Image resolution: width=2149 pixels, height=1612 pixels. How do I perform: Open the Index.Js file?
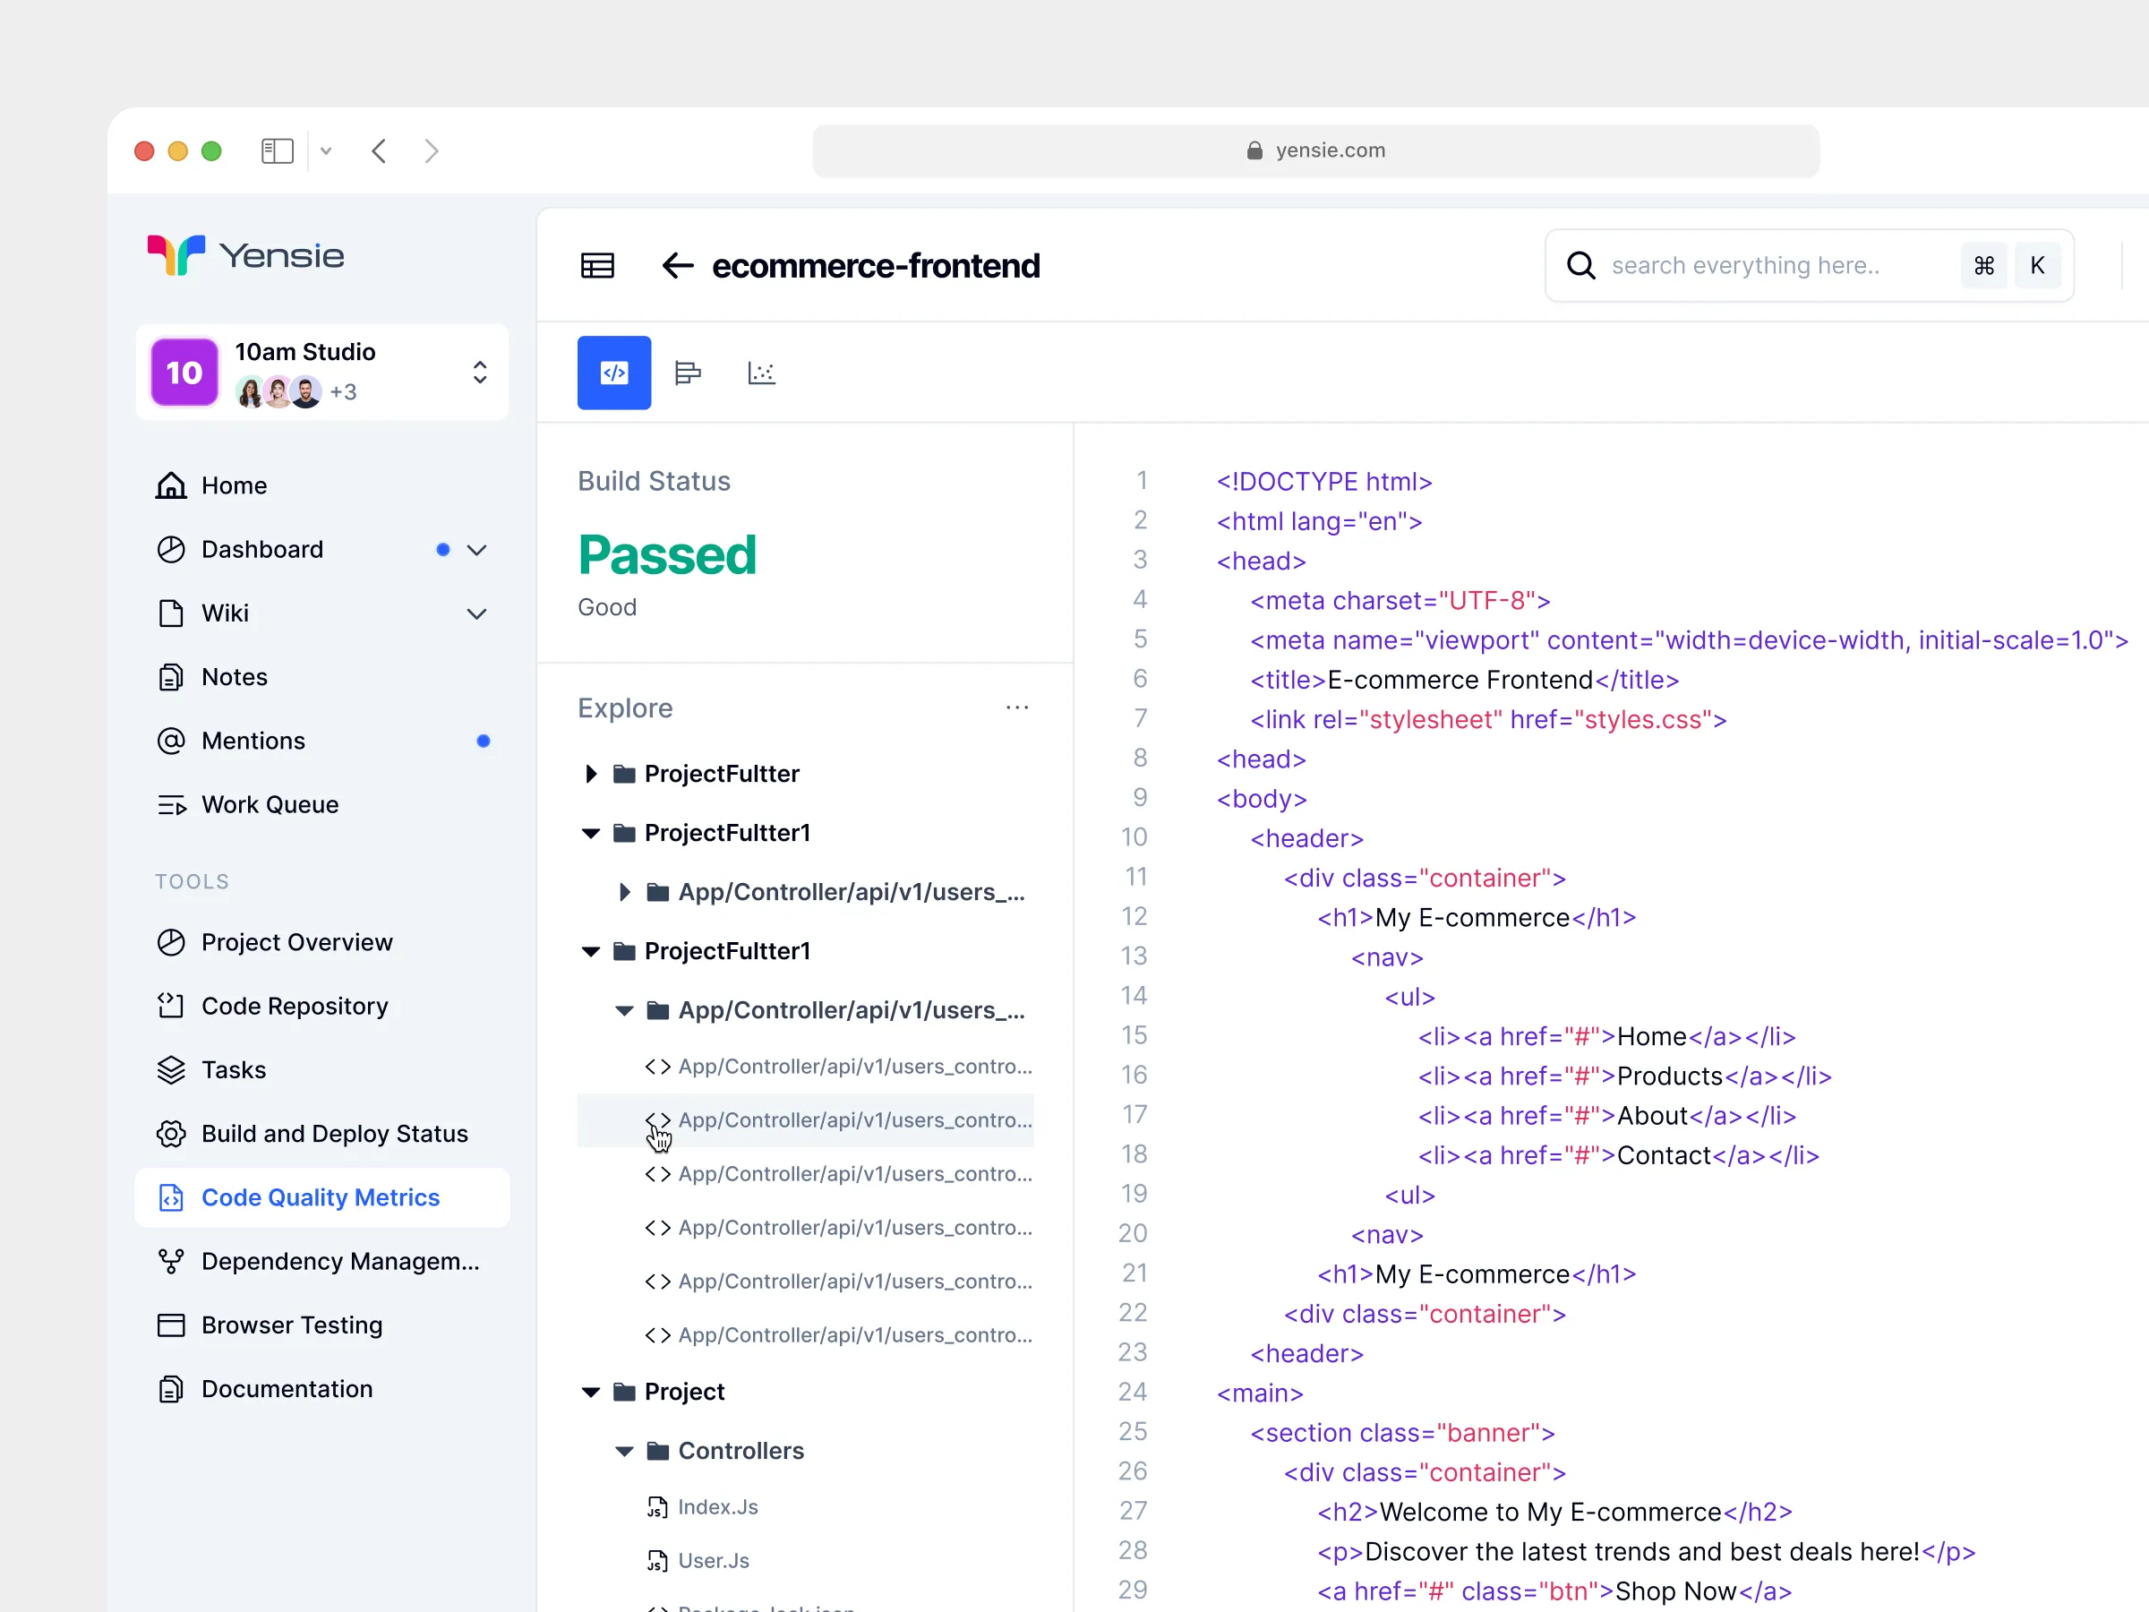tap(717, 1506)
